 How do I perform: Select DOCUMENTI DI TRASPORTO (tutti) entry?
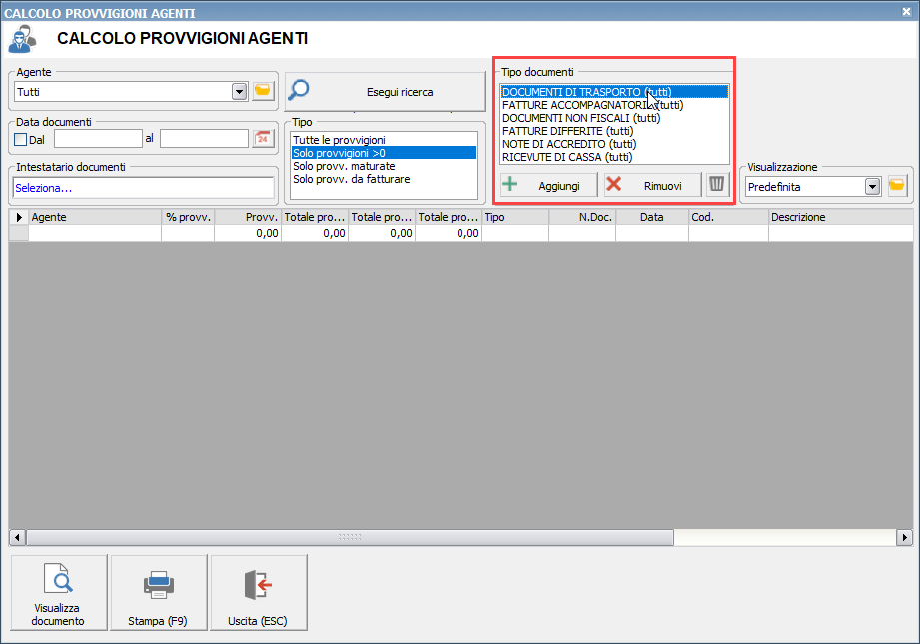[x=614, y=92]
